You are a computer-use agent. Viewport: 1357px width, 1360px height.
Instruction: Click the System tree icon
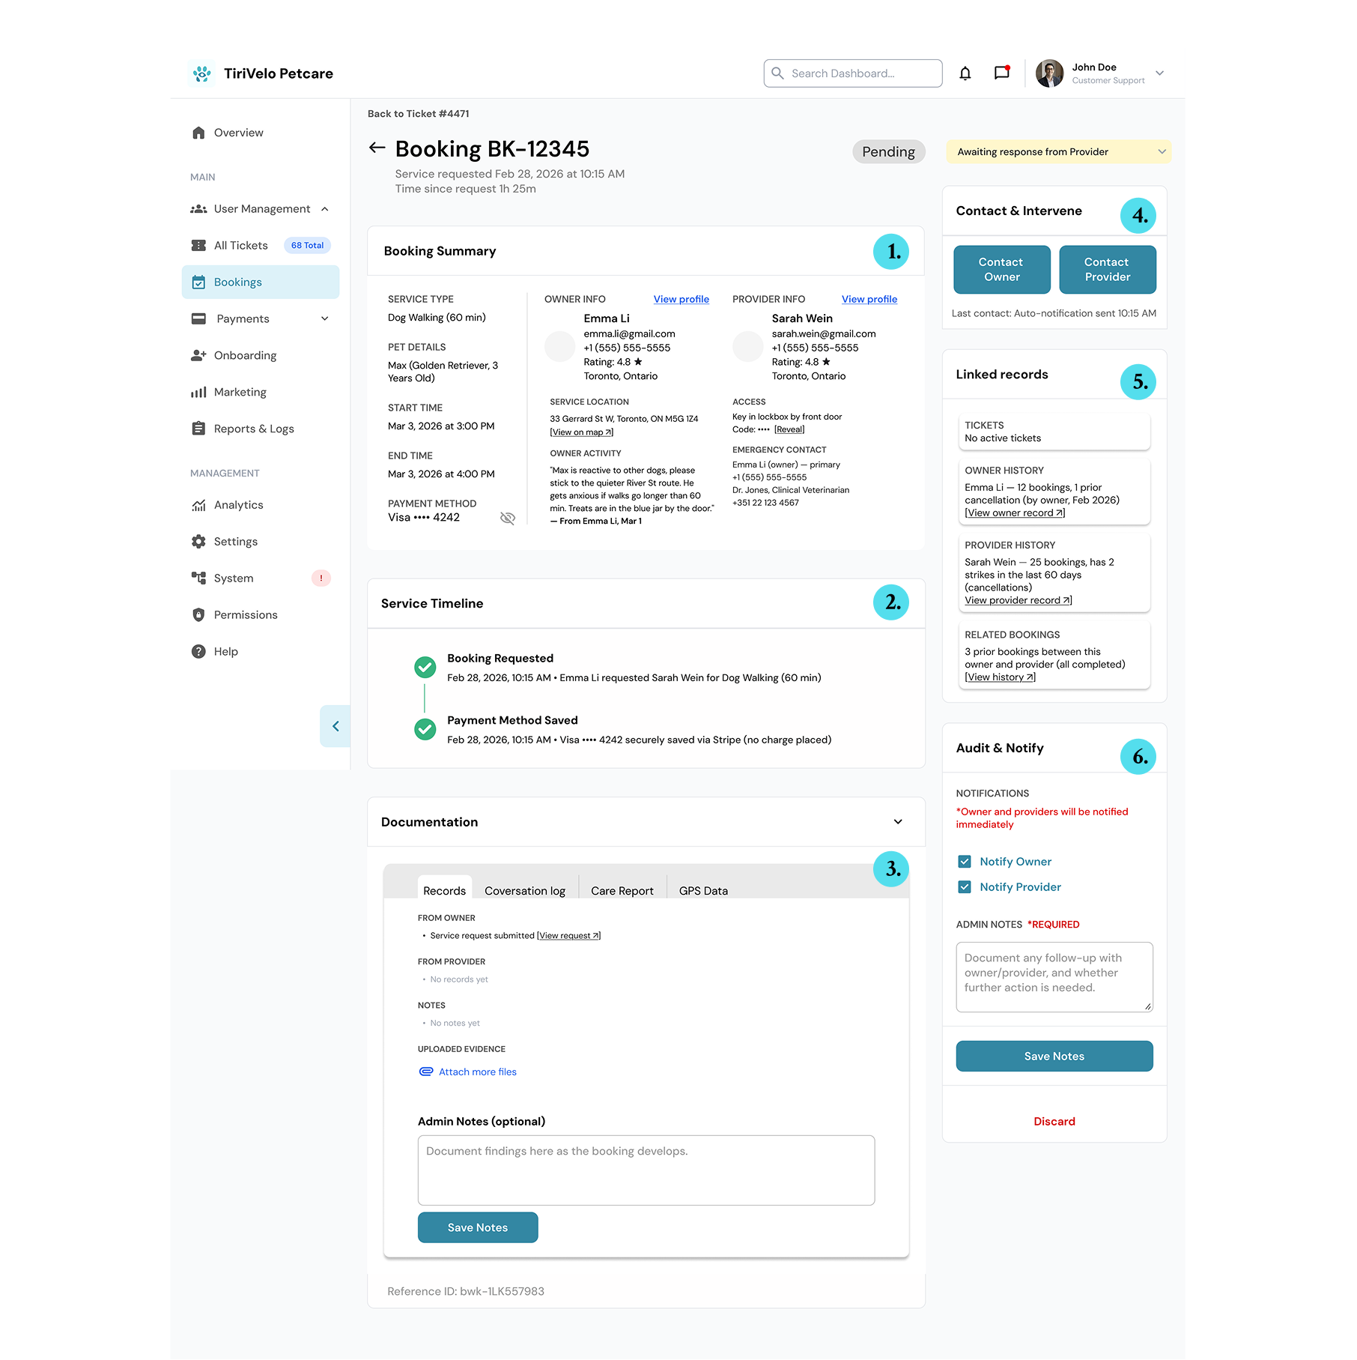pos(198,578)
